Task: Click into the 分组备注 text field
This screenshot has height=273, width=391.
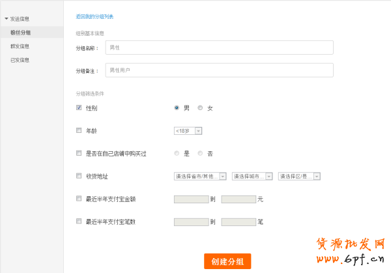Action: pos(219,70)
